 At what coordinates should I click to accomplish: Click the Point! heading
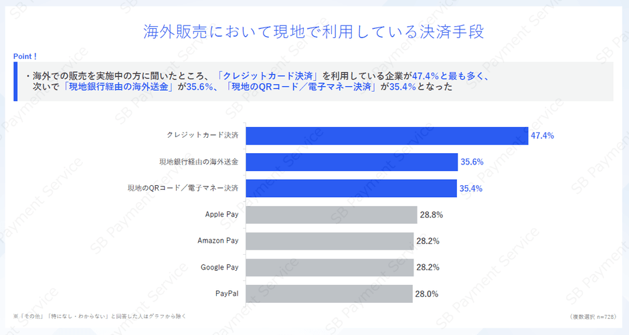click(25, 56)
